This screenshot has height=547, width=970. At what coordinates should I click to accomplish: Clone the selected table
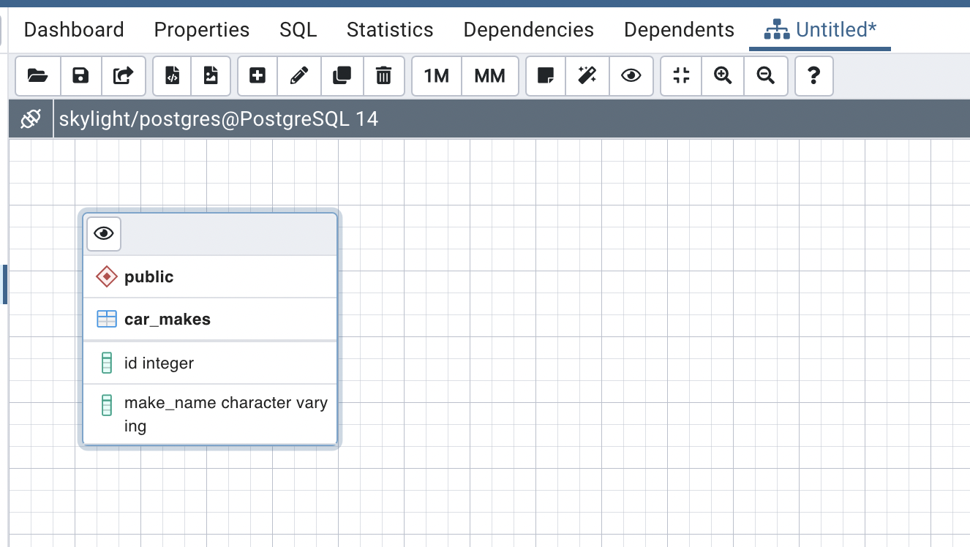coord(342,75)
